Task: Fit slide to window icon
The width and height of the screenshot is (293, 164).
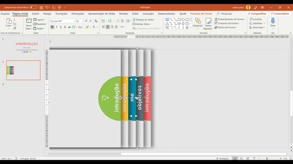Action: [291, 159]
